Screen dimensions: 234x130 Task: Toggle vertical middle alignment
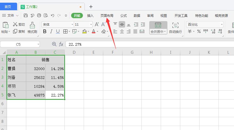coord(122,24)
